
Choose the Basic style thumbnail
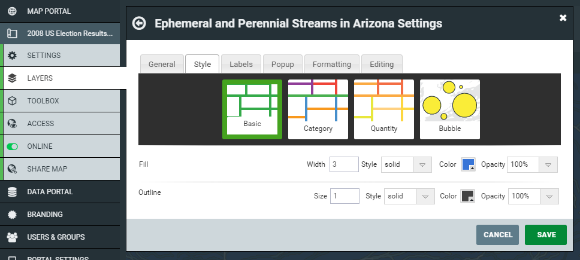[x=252, y=109]
